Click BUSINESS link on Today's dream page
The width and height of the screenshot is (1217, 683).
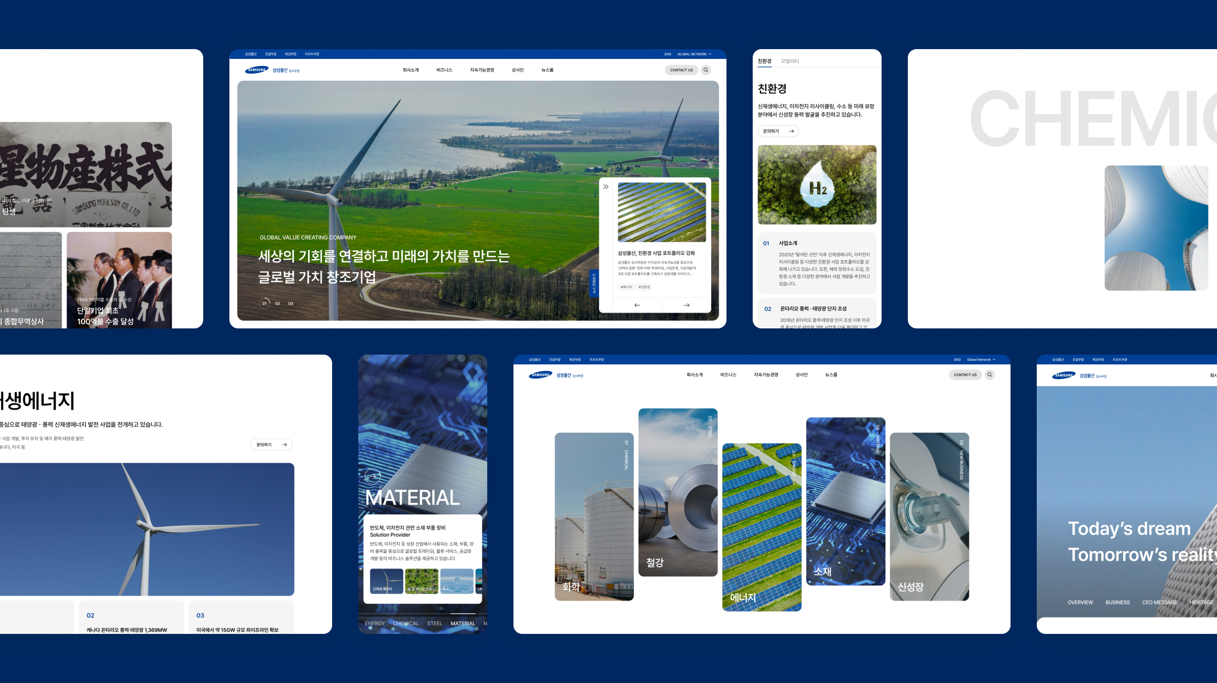(x=1118, y=602)
